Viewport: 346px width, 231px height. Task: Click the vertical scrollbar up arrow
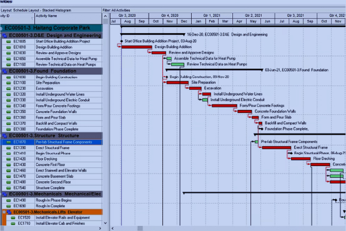(x=106, y=16)
